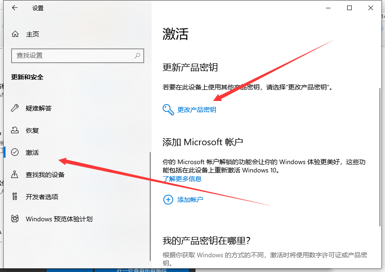This screenshot has width=385, height=272.
Task: Click the Windows 预览体验计划 cat icon
Action: coord(15,219)
